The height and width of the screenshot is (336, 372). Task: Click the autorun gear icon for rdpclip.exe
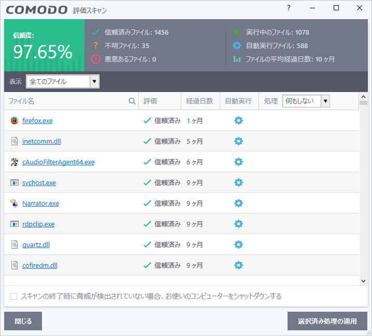pos(238,224)
